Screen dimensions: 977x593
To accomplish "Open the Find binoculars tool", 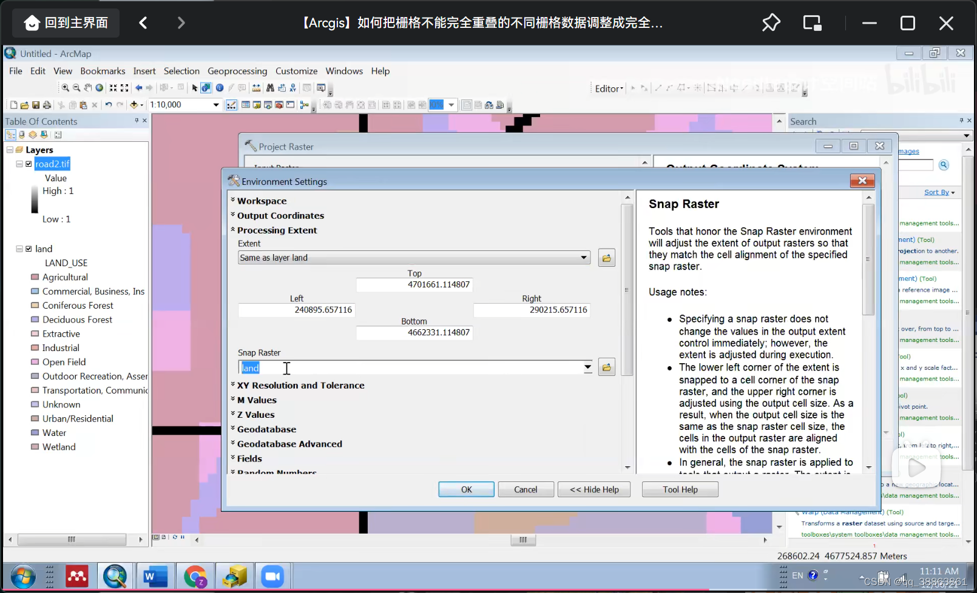I will click(270, 88).
